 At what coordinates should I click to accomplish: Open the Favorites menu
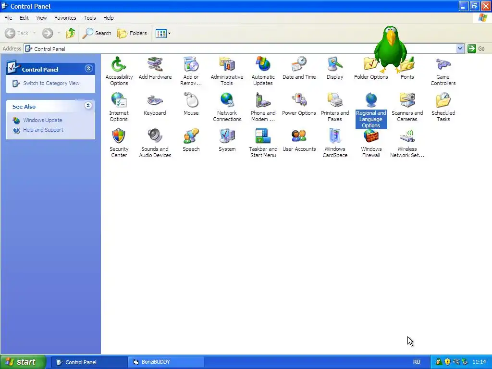(x=65, y=18)
